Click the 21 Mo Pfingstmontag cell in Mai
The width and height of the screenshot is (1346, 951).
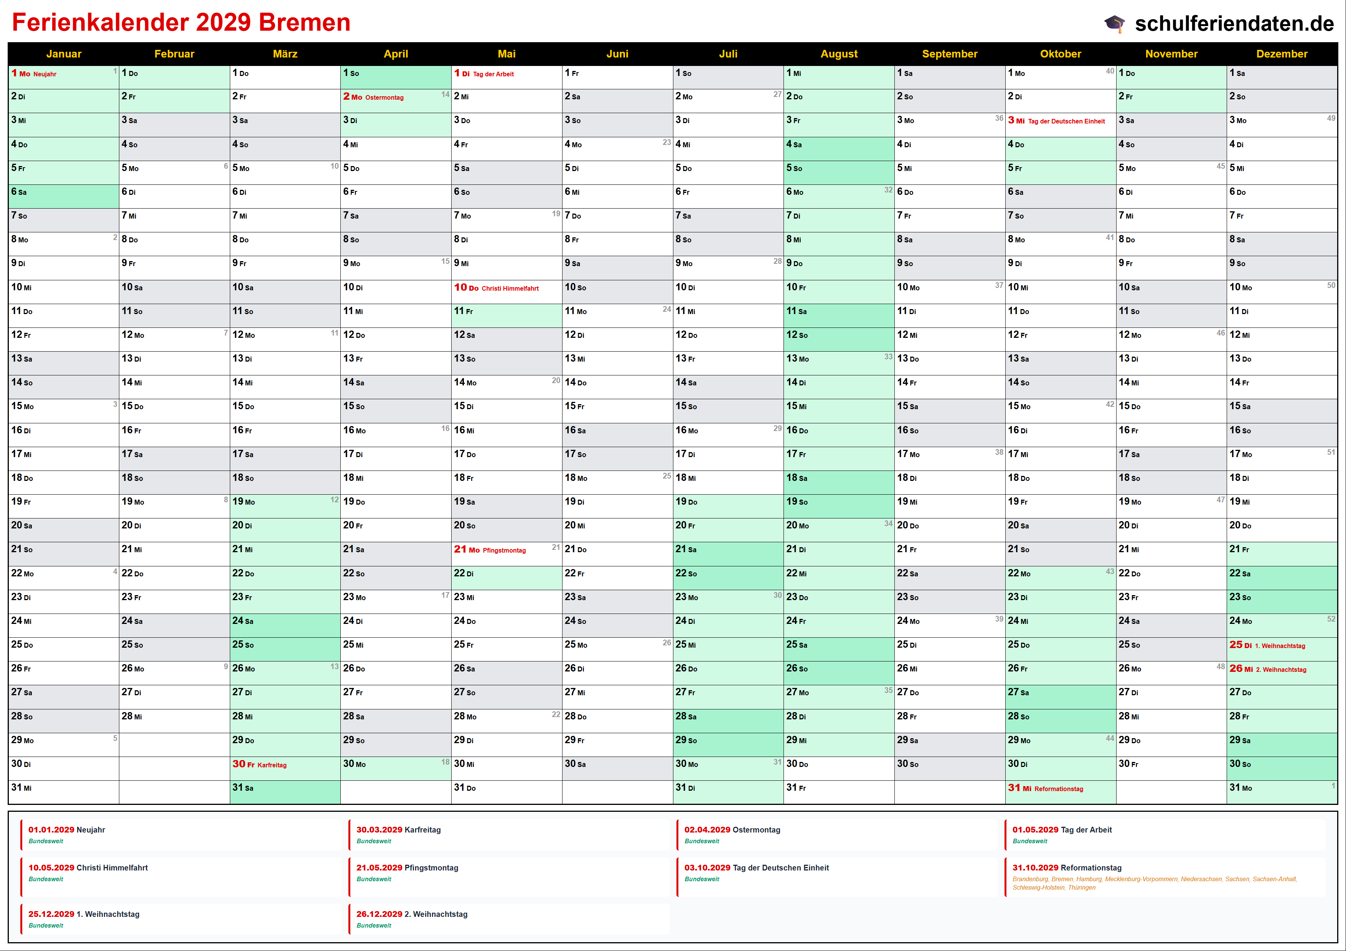click(506, 550)
